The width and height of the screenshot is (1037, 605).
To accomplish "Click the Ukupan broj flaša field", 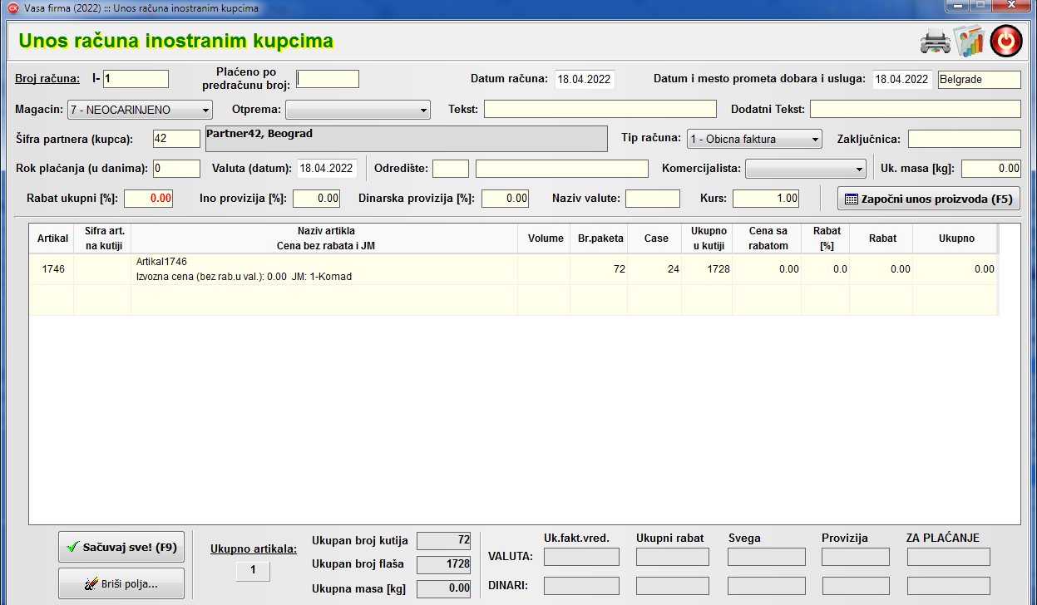I will pos(444,565).
